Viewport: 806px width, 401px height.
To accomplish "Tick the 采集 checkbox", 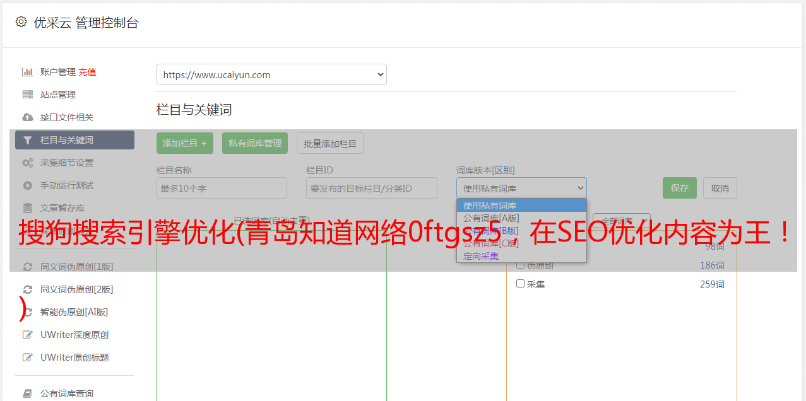I will point(520,284).
